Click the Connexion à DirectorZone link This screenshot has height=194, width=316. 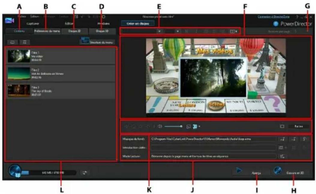[x=273, y=17]
